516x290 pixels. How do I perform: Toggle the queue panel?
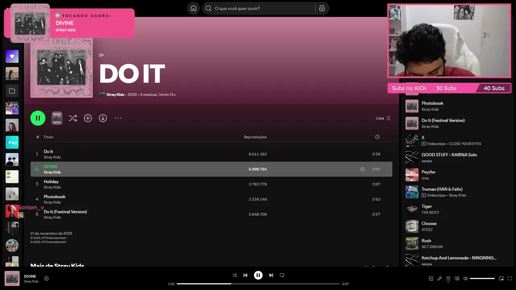tap(448, 278)
